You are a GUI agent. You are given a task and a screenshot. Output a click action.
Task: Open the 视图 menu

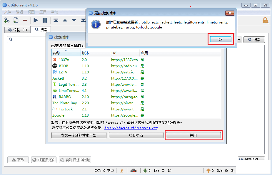(x=31, y=12)
